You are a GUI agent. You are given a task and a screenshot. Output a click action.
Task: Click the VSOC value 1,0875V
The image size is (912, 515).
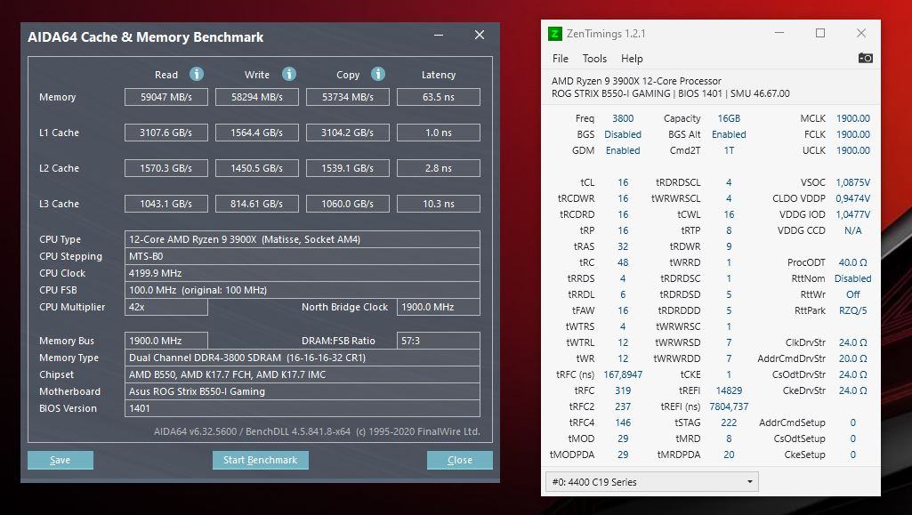point(853,182)
